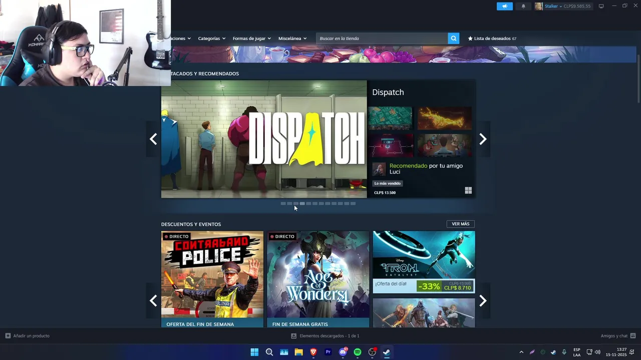Screen dimensions: 641x360
Task: Open Age of Wonders 4 free weekend
Action: [318, 279]
